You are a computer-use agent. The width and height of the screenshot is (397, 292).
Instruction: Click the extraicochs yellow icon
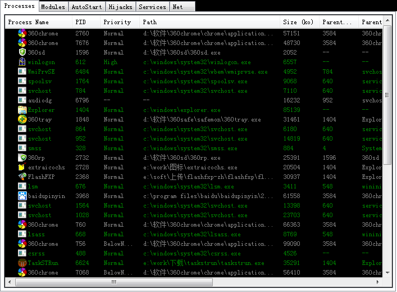[x=22, y=167]
